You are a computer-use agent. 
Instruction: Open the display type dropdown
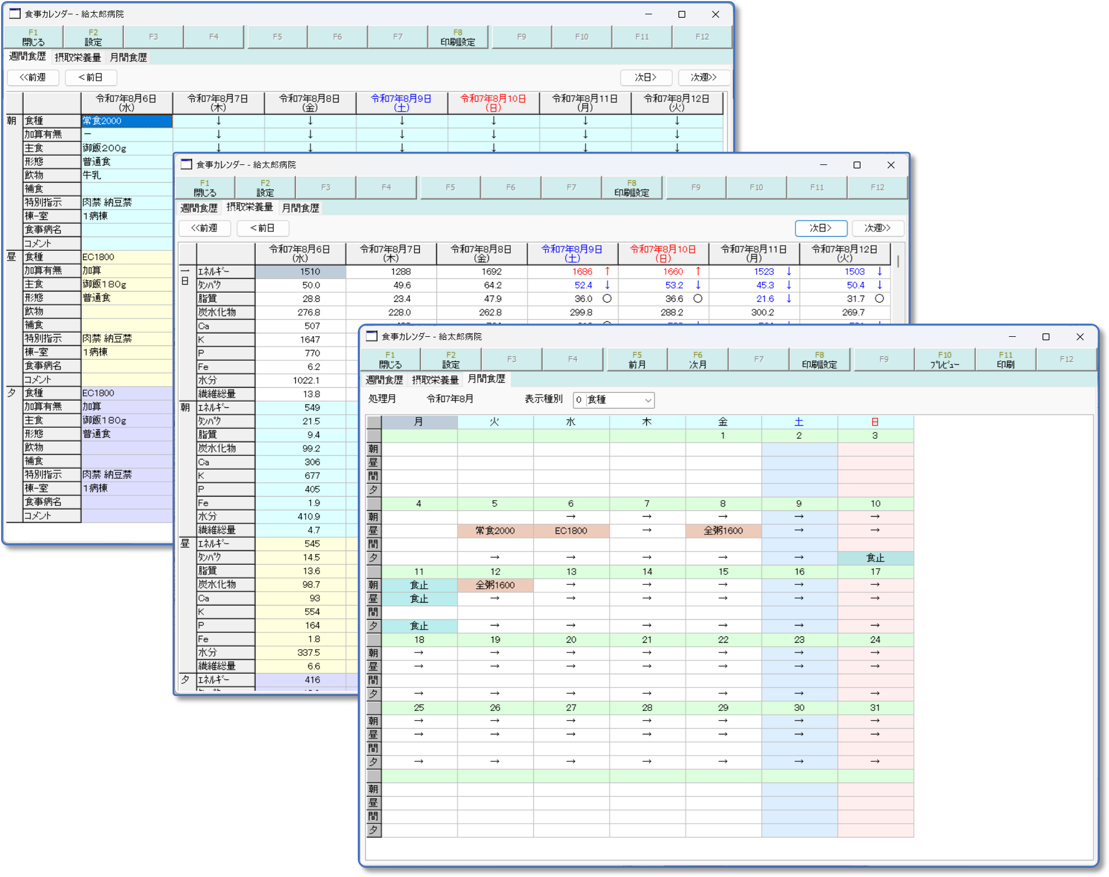pyautogui.click(x=647, y=400)
